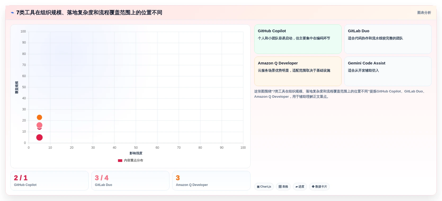Click the 进度 tag

click(300, 186)
